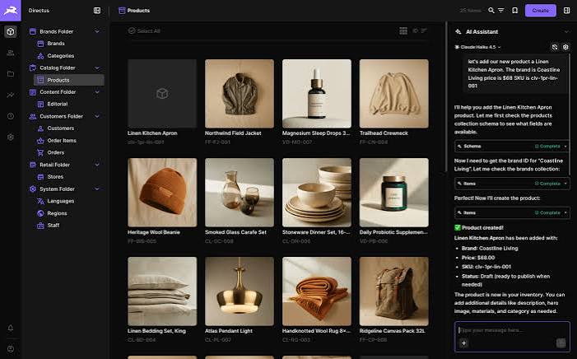Image resolution: width=577 pixels, height=359 pixels.
Task: Click the search magnifier icon
Action: 491,11
